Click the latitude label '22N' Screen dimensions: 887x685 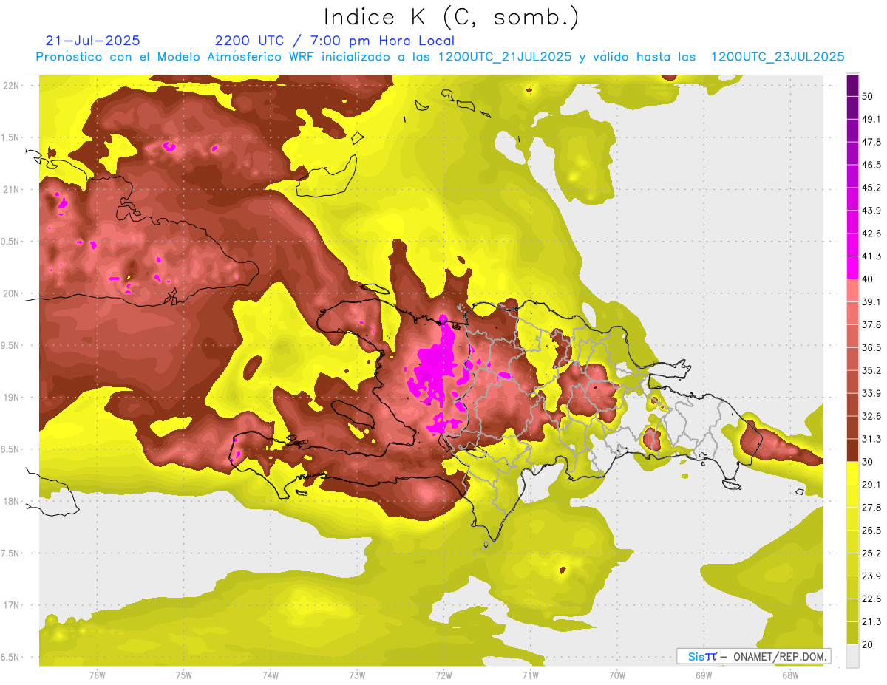[x=13, y=85]
